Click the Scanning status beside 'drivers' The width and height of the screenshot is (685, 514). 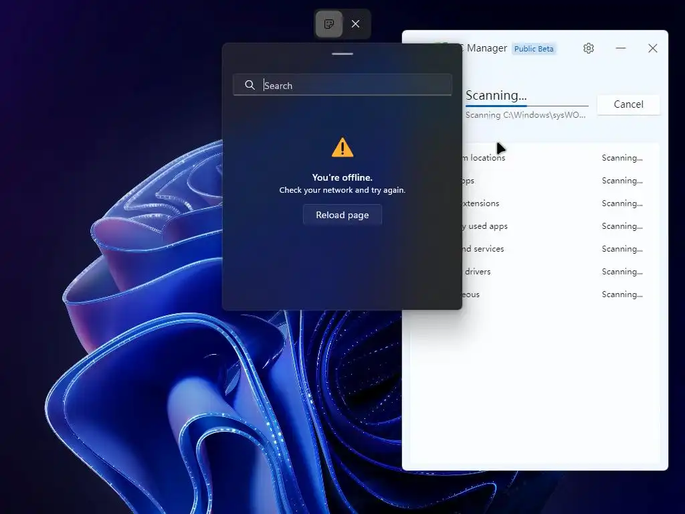tap(622, 272)
